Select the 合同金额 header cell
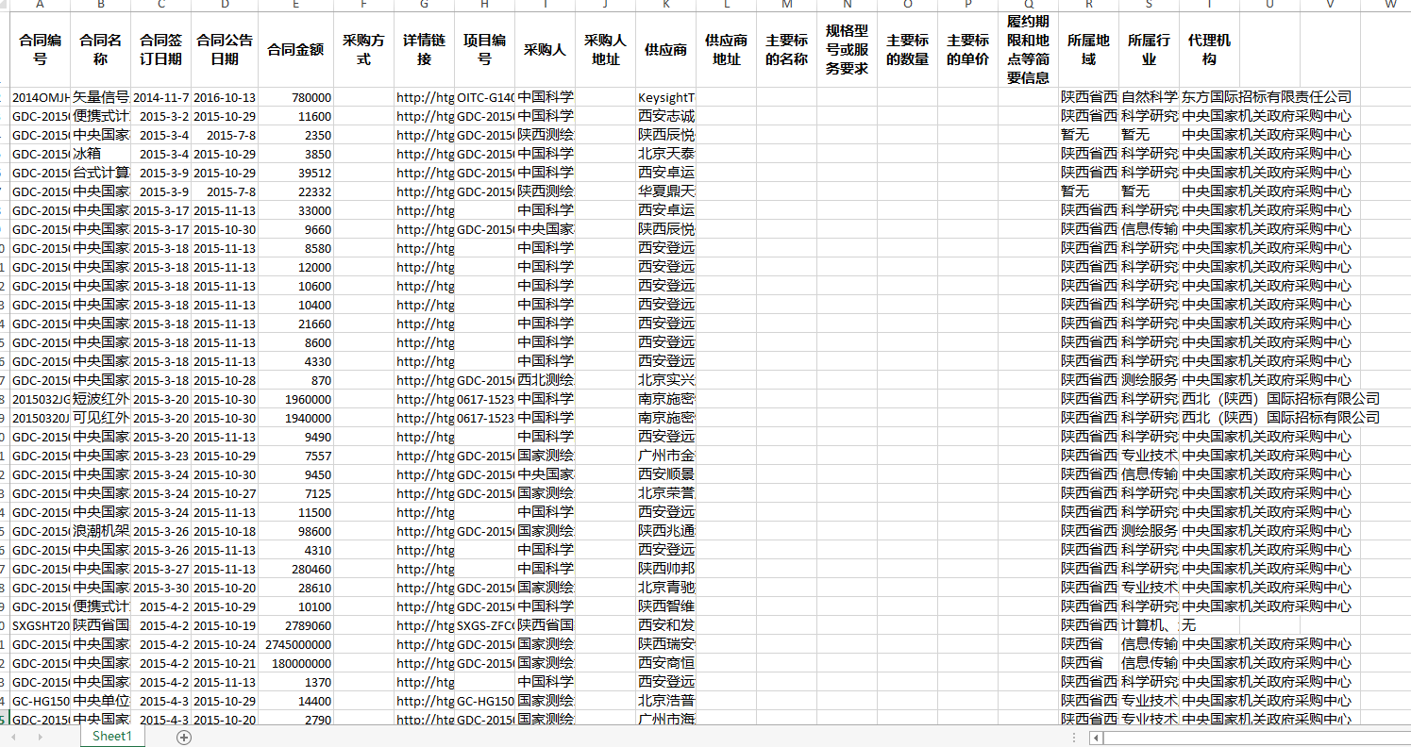The width and height of the screenshot is (1411, 747). [x=295, y=50]
